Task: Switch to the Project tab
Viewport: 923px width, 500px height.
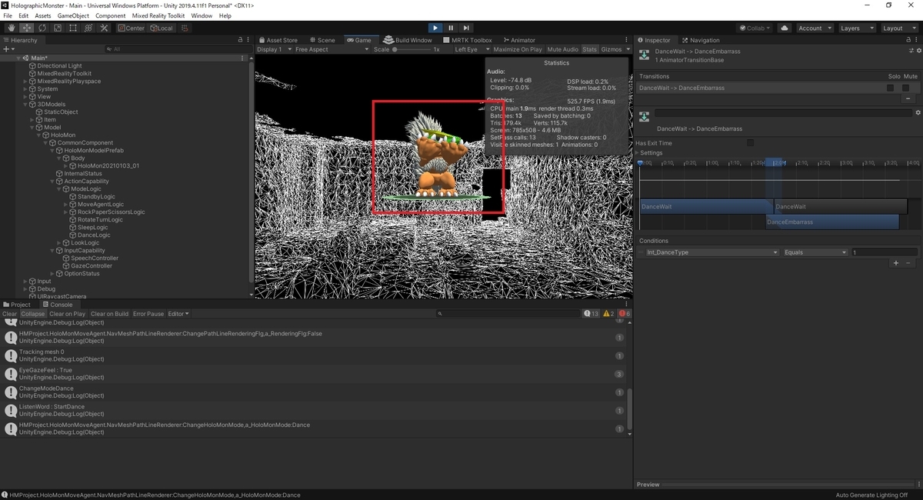Action: [x=17, y=305]
